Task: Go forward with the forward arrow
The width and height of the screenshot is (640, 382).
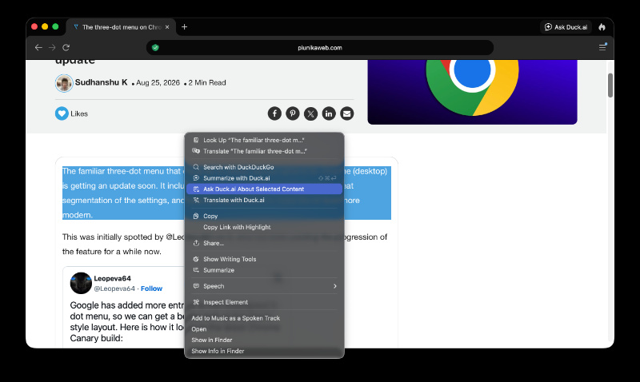Action: pyautogui.click(x=52, y=48)
